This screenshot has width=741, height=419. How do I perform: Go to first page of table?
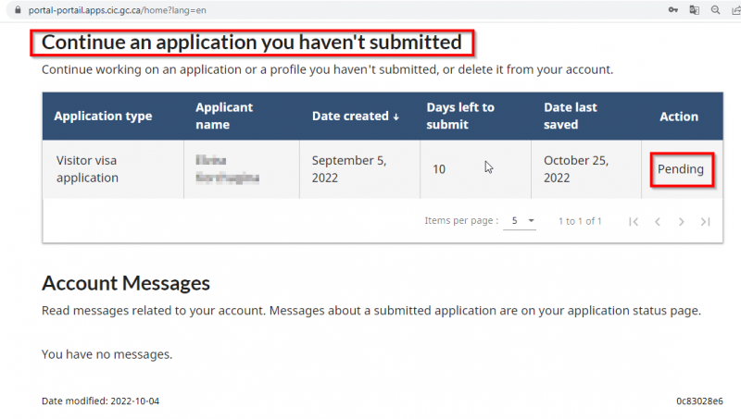tap(634, 221)
